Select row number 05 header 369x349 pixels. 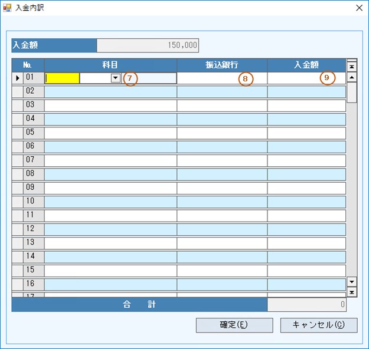(x=30, y=133)
